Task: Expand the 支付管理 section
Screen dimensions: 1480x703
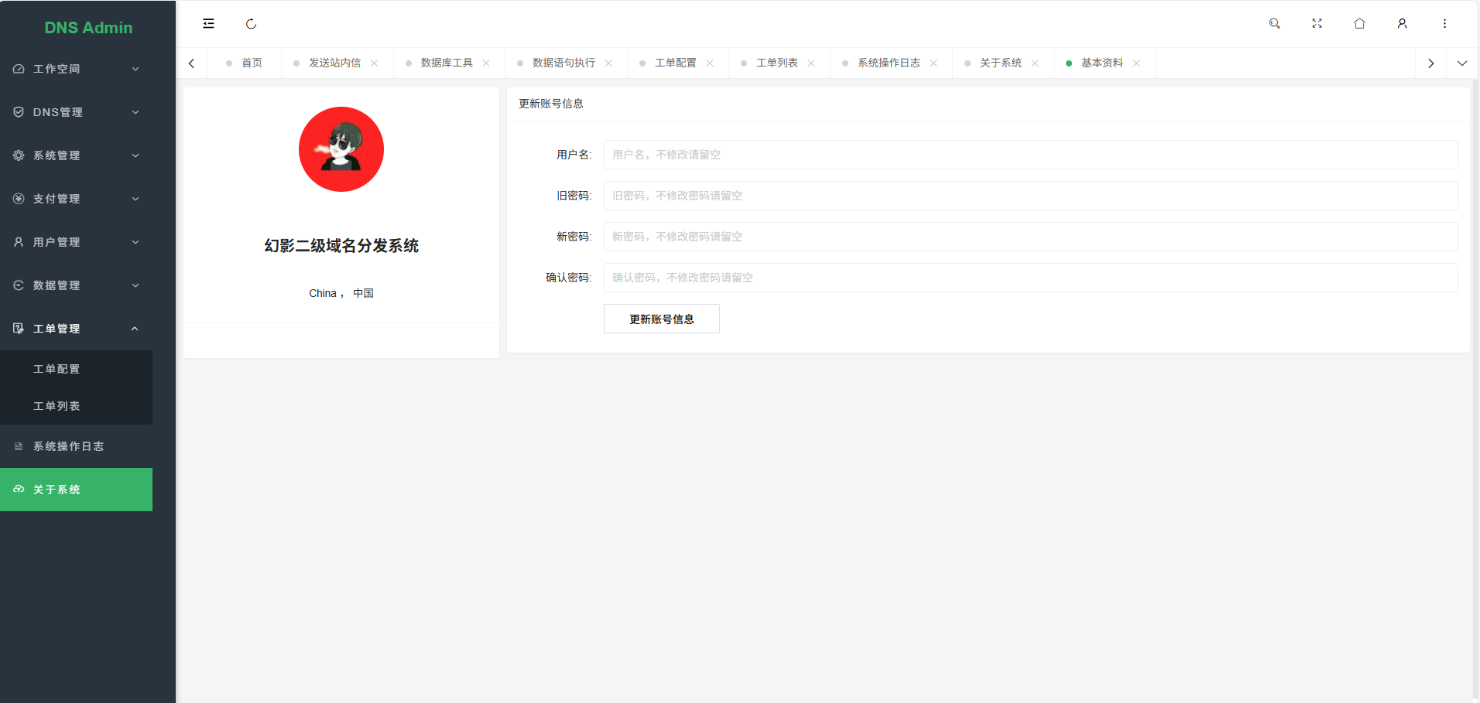Action: pyautogui.click(x=76, y=198)
